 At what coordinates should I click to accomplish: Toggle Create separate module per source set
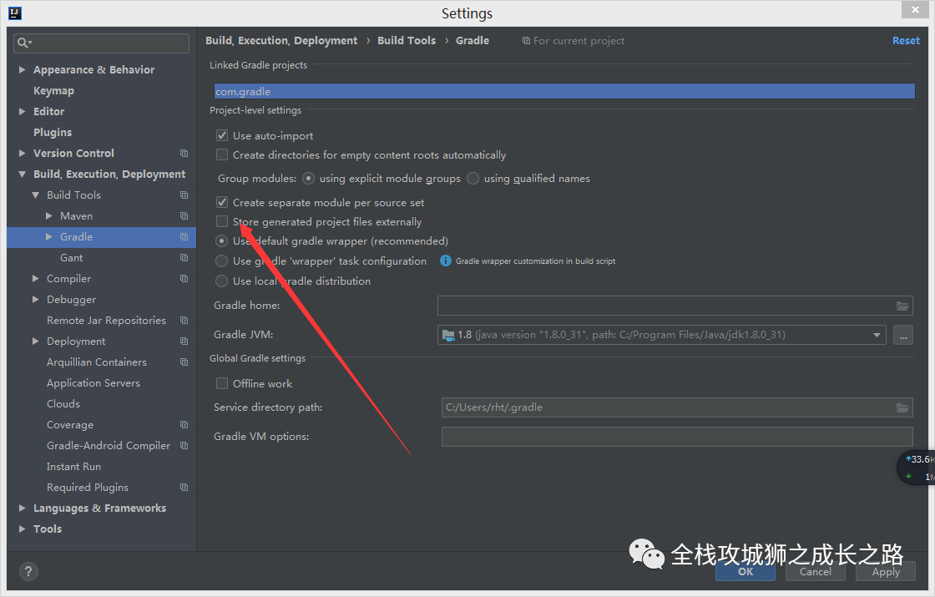pyautogui.click(x=222, y=202)
